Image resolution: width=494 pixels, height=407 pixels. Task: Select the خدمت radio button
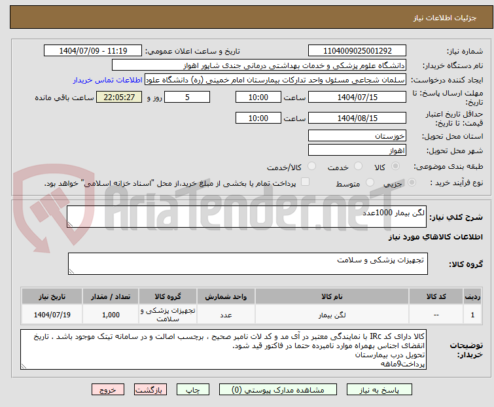[x=358, y=166]
